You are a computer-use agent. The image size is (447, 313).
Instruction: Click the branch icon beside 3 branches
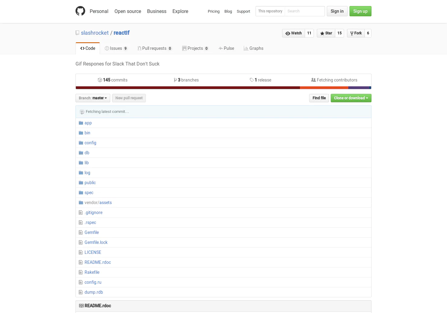[175, 80]
